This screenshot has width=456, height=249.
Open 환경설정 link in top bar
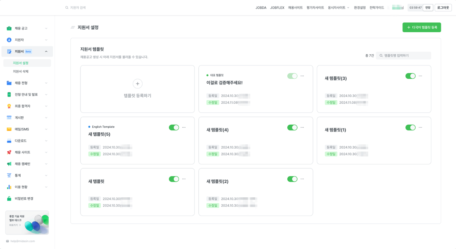360,8
